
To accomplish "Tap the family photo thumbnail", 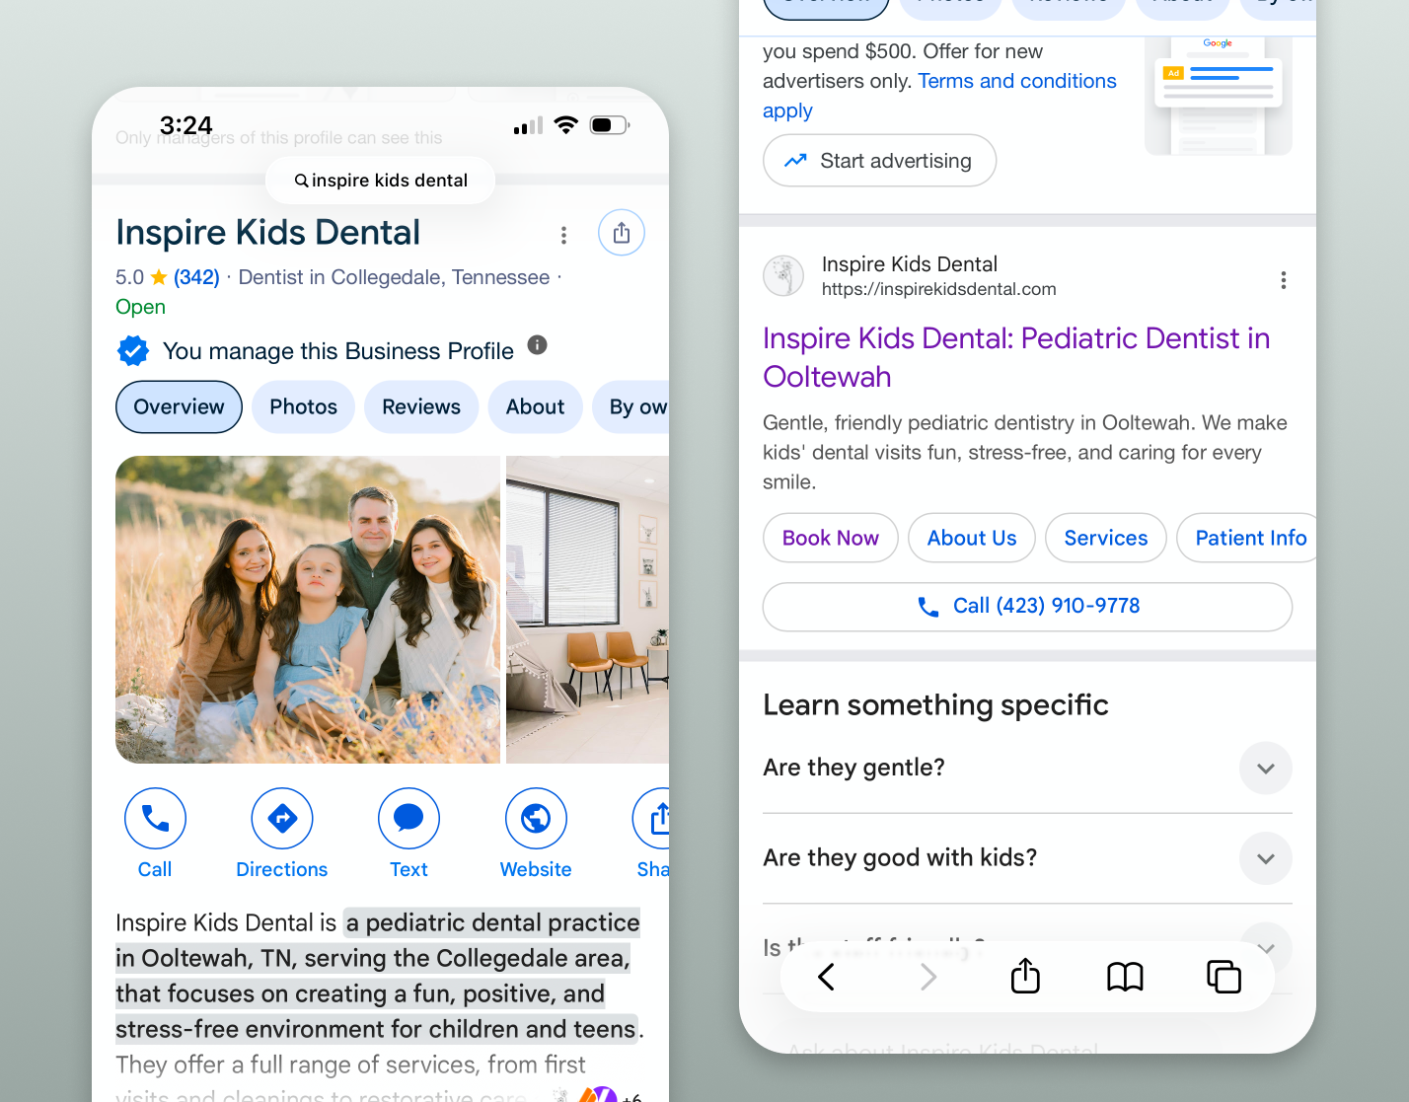I will click(x=307, y=610).
